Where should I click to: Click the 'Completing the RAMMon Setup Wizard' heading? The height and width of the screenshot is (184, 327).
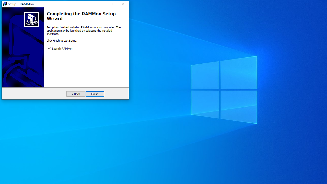81,16
